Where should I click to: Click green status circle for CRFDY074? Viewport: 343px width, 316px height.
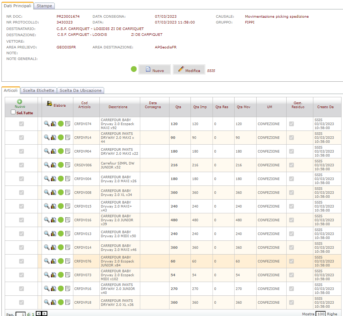click(61, 124)
